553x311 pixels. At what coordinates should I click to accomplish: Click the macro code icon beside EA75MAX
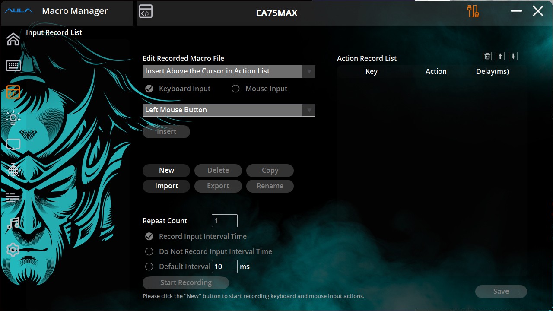pos(146,12)
